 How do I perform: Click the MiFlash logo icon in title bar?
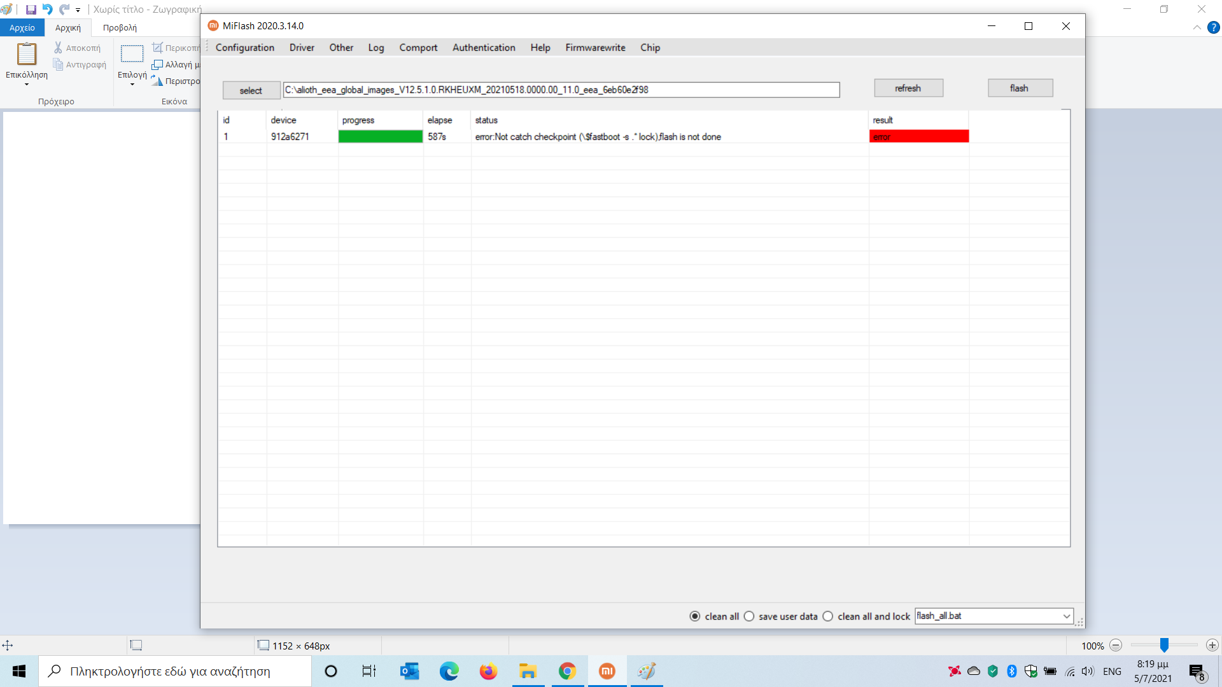click(x=213, y=25)
